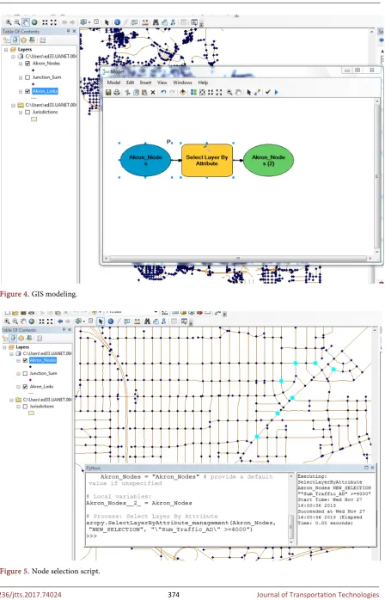
Task: Check Jurisdictions layer in Figure 4 contents
Action: tap(27, 112)
